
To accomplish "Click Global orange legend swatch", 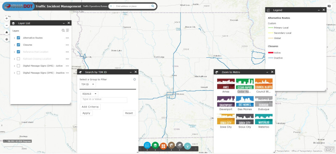I will click(x=270, y=38).
